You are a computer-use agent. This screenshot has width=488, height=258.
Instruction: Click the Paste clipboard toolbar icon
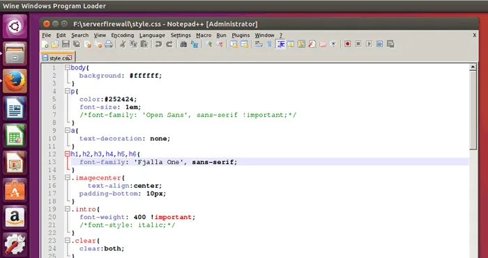click(144, 44)
